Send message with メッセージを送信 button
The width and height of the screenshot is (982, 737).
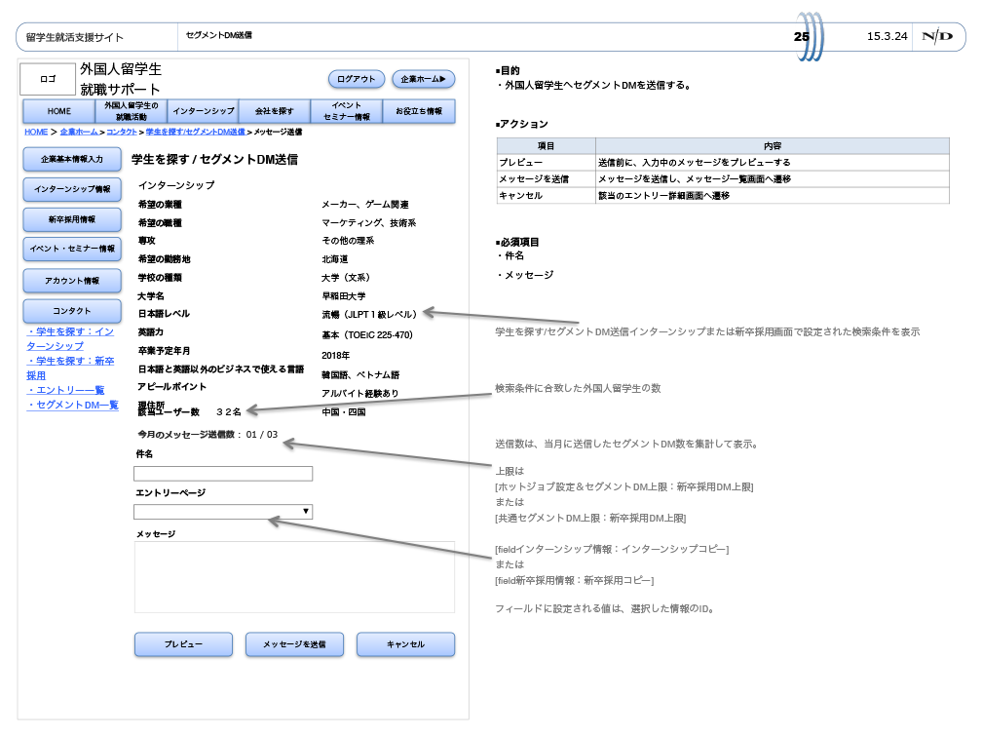tap(294, 644)
